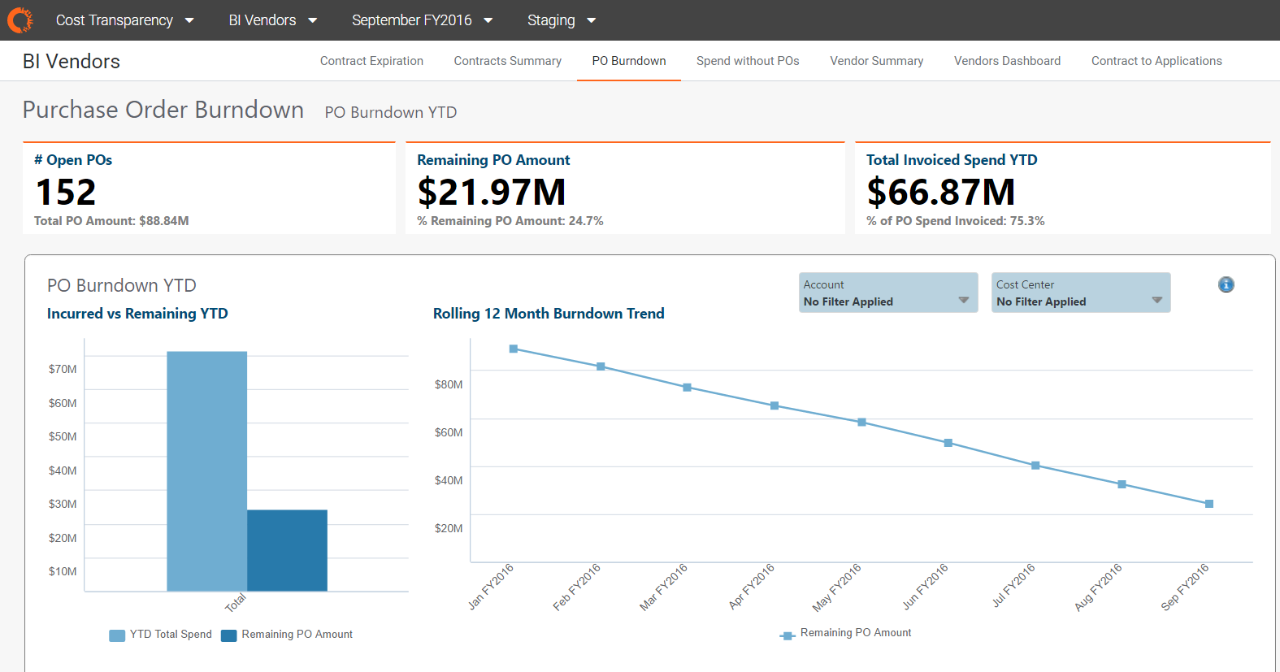The height and width of the screenshot is (672, 1280).
Task: Switch to the Vendors Dashboard tab
Action: click(x=1007, y=61)
